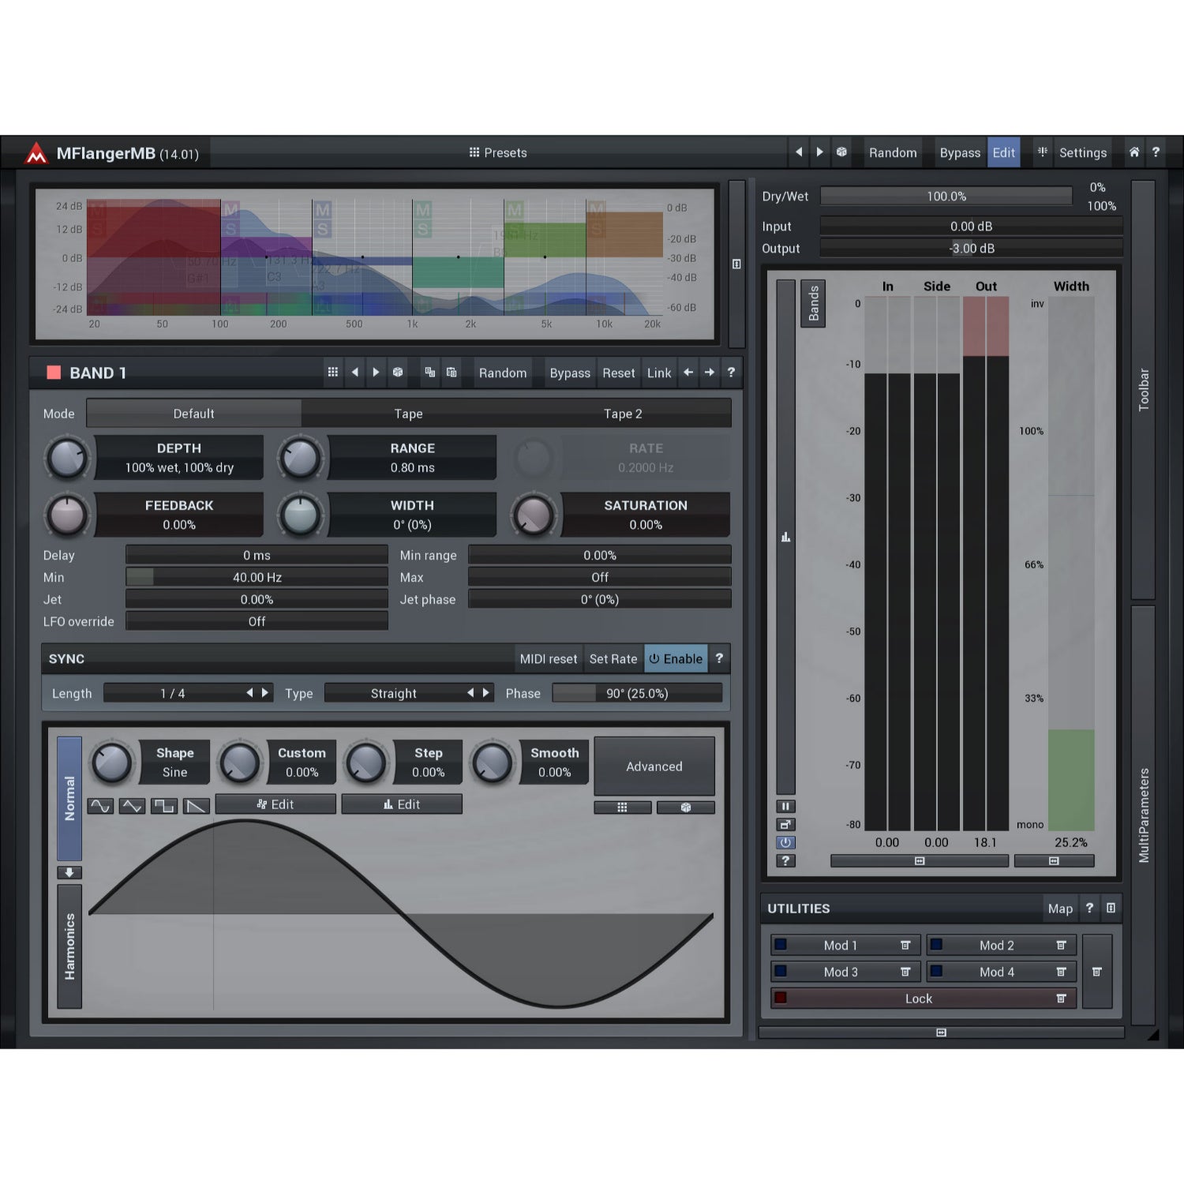Click the MIDI reset button

pos(549,659)
